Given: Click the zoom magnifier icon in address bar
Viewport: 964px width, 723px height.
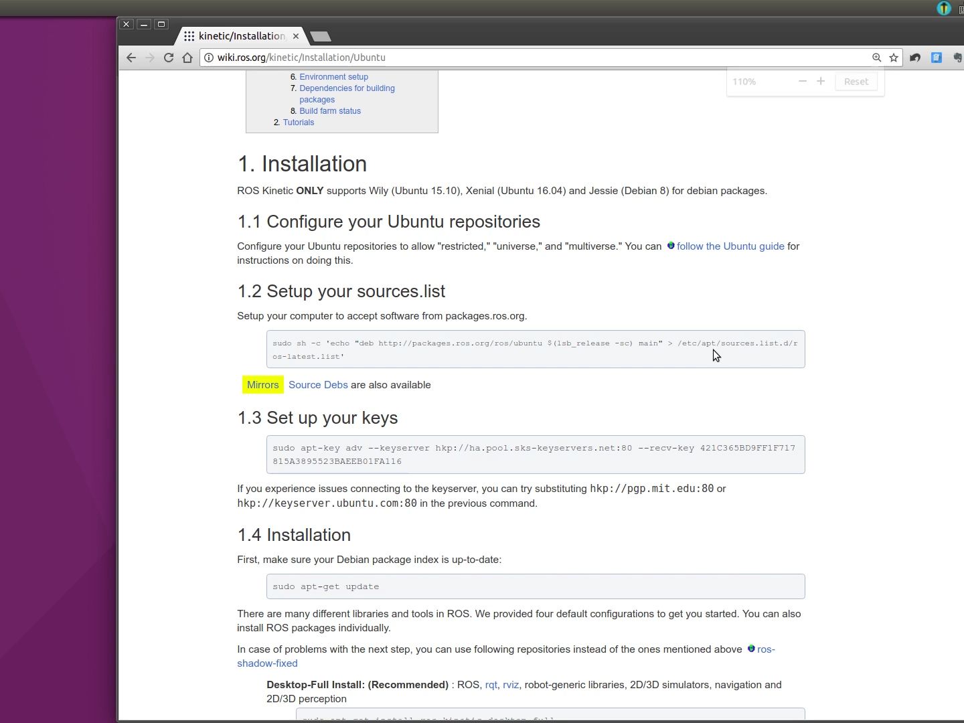Looking at the screenshot, I should [x=876, y=58].
